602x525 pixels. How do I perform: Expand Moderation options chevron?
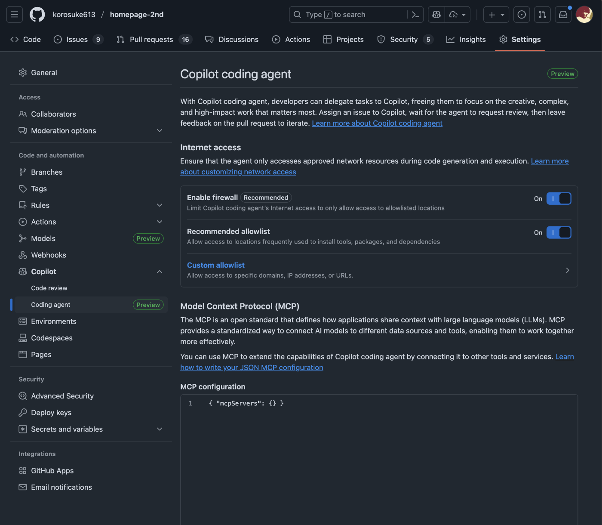(x=160, y=131)
